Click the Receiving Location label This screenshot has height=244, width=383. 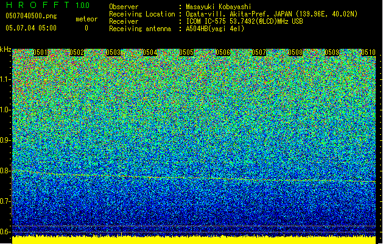(142, 14)
